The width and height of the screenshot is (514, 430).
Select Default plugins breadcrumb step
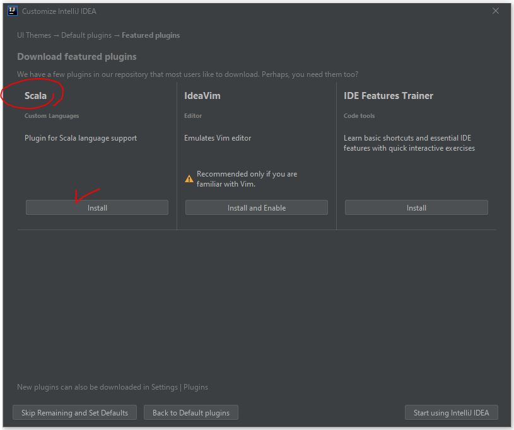[x=86, y=35]
